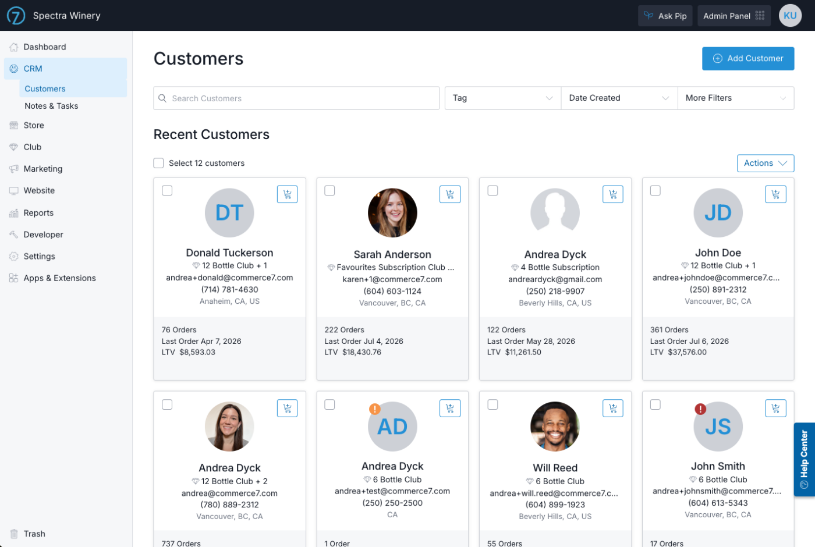Click the Apps & Extensions icon

coord(14,278)
